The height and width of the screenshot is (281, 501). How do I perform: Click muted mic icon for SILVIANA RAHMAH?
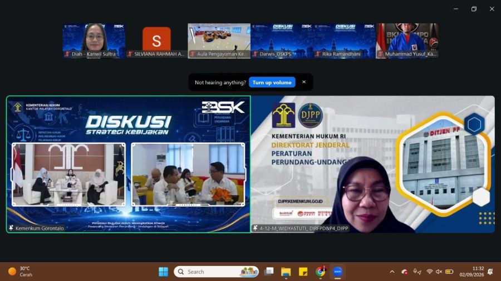tap(130, 54)
